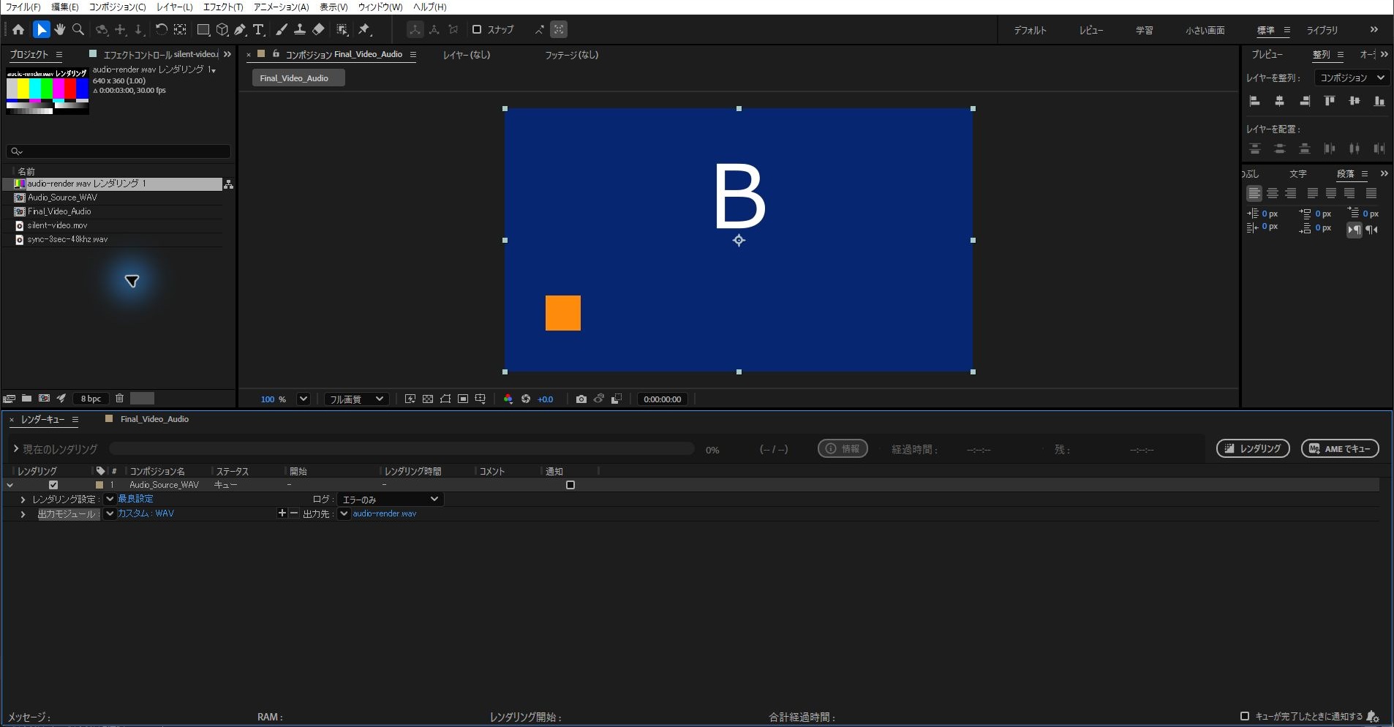Toggle the Snap checkbox in the toolbar
The height and width of the screenshot is (727, 1394).
coord(477,29)
